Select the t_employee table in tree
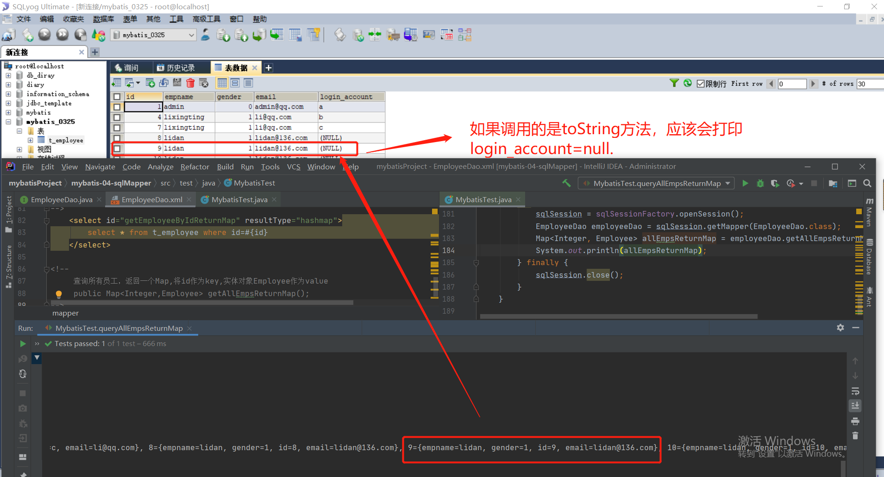Viewport: 884px width, 477px height. tap(65, 140)
